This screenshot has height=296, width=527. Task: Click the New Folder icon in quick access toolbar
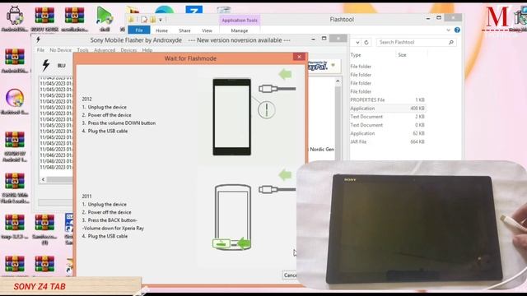(x=152, y=20)
